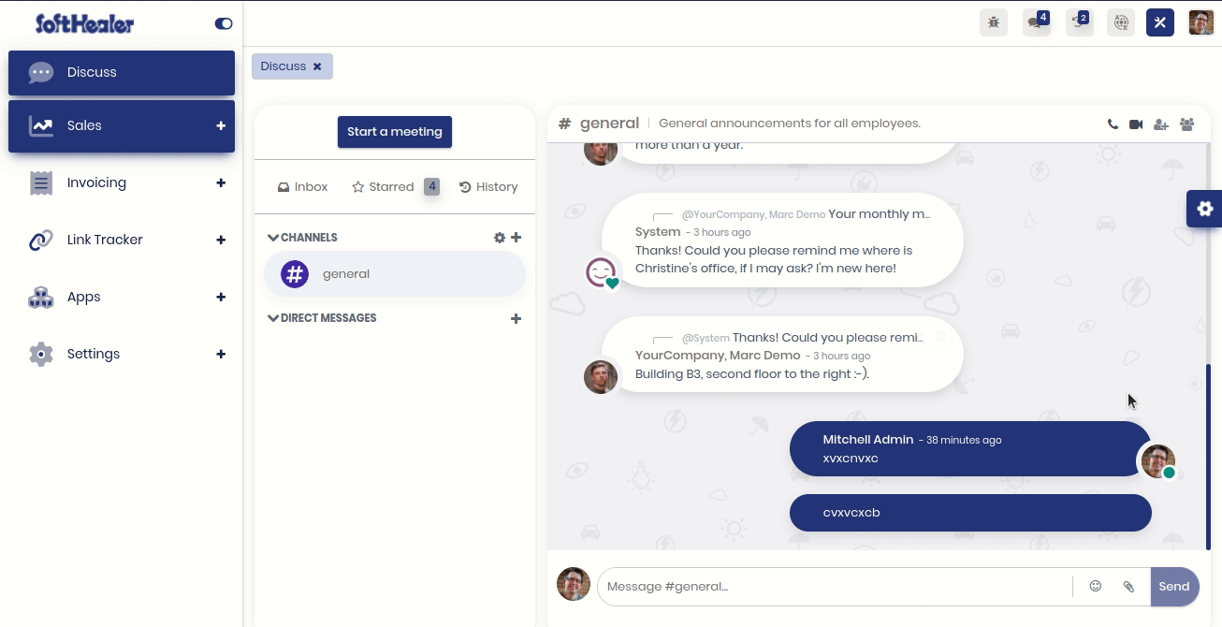Image resolution: width=1222 pixels, height=627 pixels.
Task: Expand the Link Tracker submenu plus
Action: click(221, 240)
